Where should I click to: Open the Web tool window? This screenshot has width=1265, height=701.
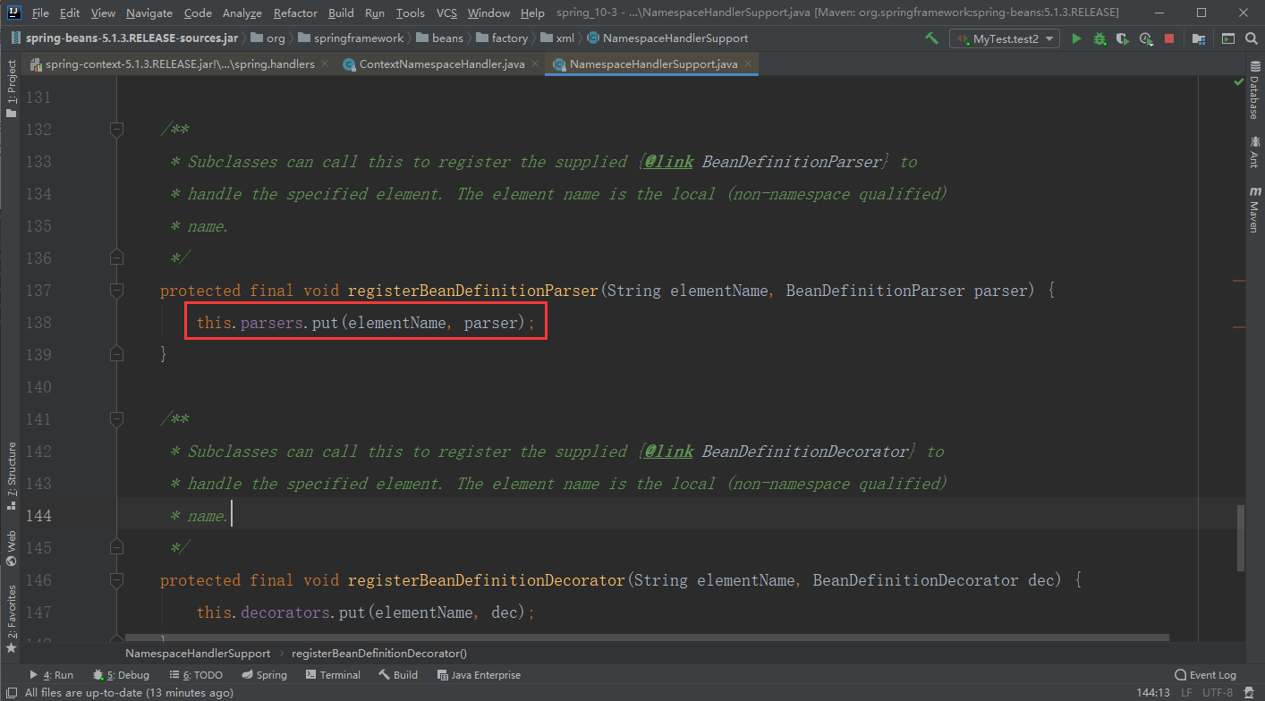point(12,548)
